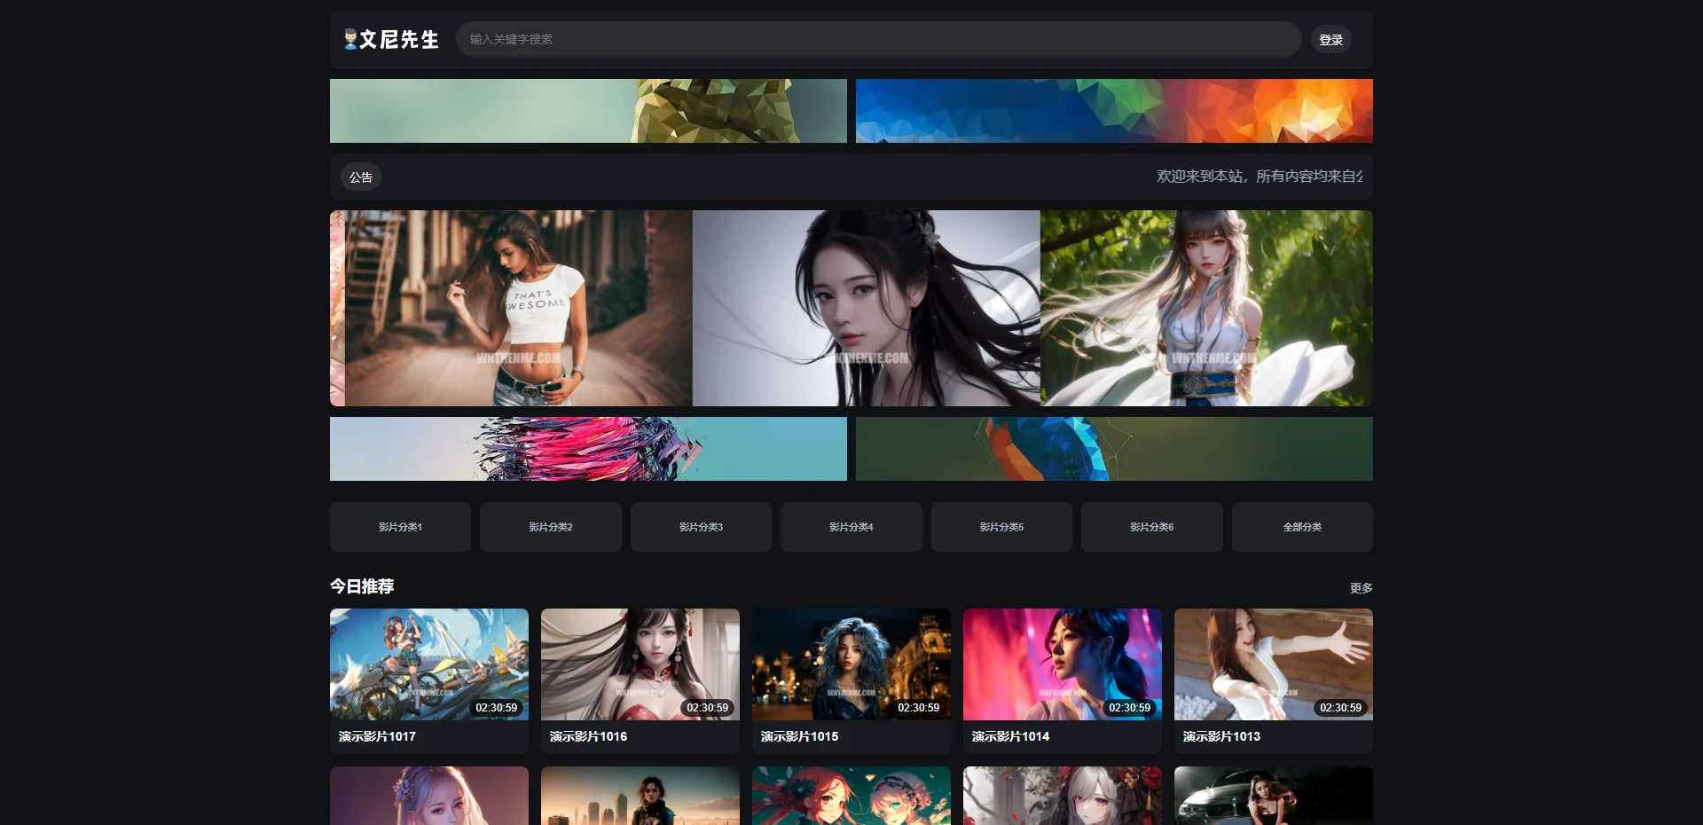Open the blue-orange polygon top banner

(x=1114, y=111)
